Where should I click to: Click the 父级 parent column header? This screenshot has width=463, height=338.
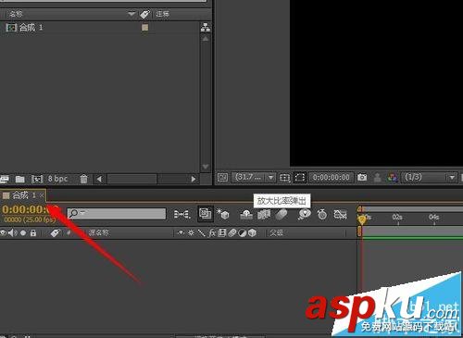pos(276,232)
